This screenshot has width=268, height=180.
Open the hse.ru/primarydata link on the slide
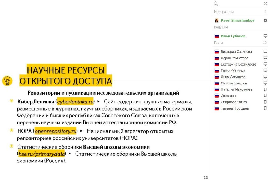coord(42,154)
